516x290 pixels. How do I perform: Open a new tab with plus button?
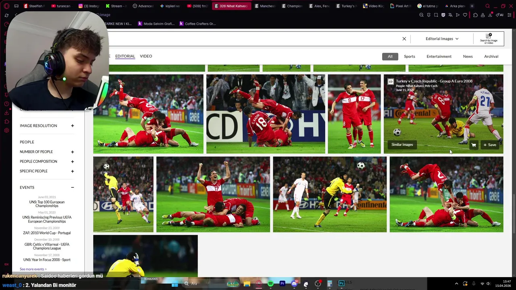[x=472, y=6]
